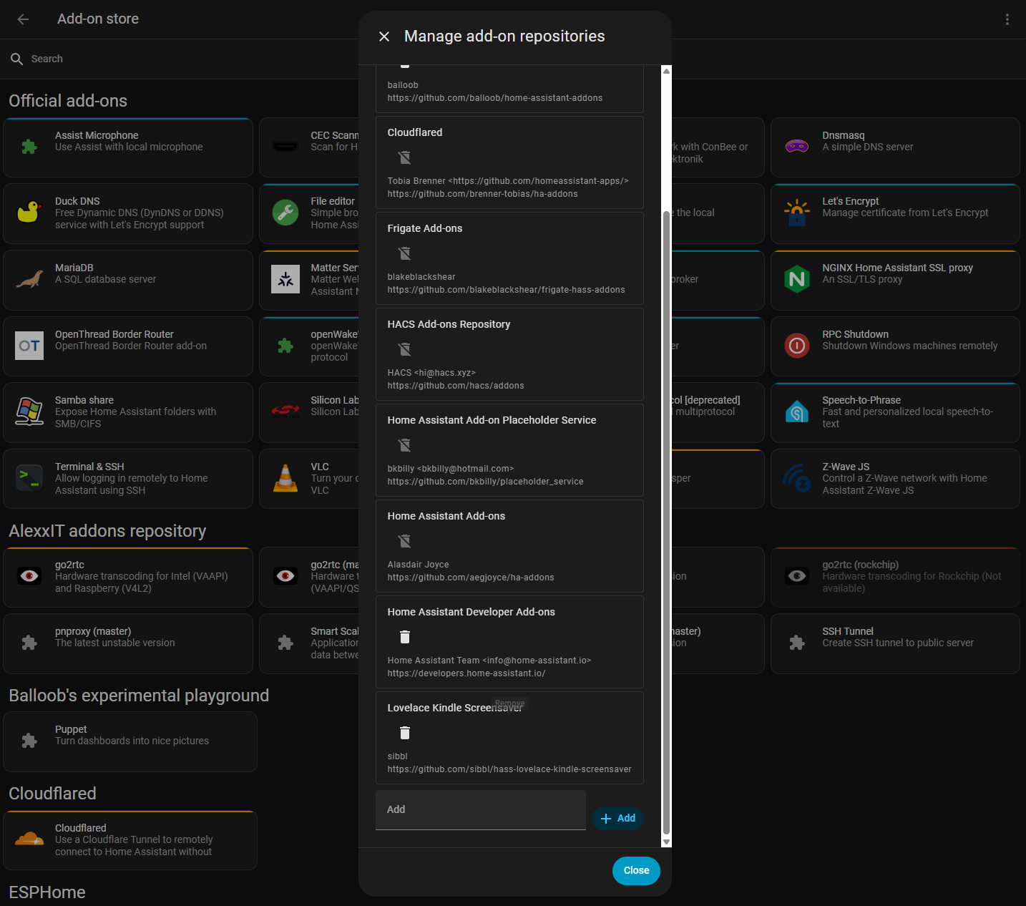Image resolution: width=1026 pixels, height=906 pixels.
Task: Click trash icon for HACS Add-ons Repository
Action: click(405, 349)
